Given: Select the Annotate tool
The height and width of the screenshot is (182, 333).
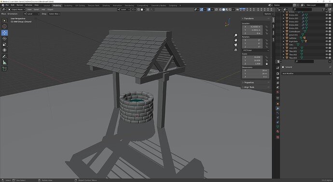Looking at the screenshot, I should tap(4, 56).
